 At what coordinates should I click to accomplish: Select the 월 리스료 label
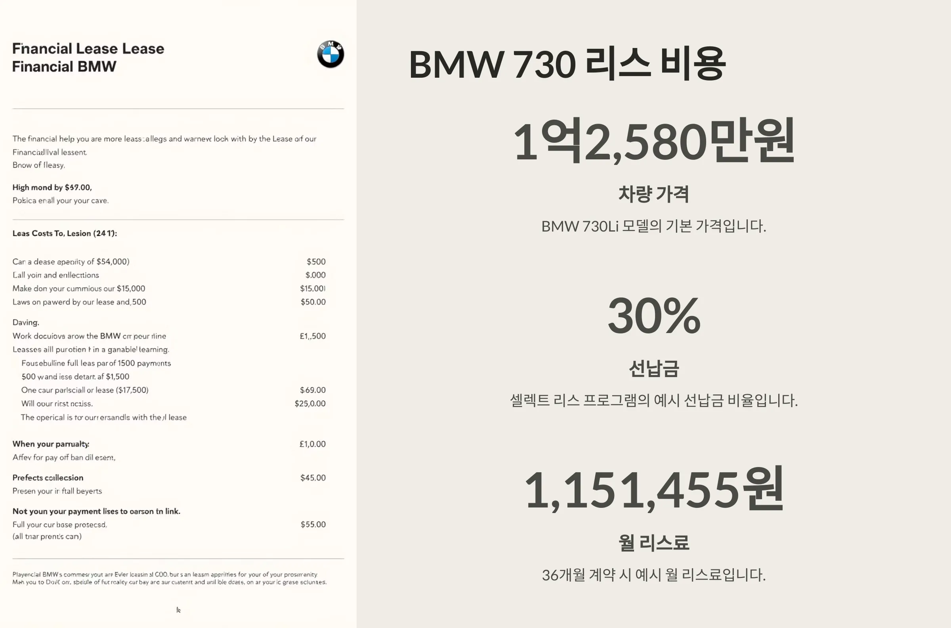pyautogui.click(x=653, y=543)
